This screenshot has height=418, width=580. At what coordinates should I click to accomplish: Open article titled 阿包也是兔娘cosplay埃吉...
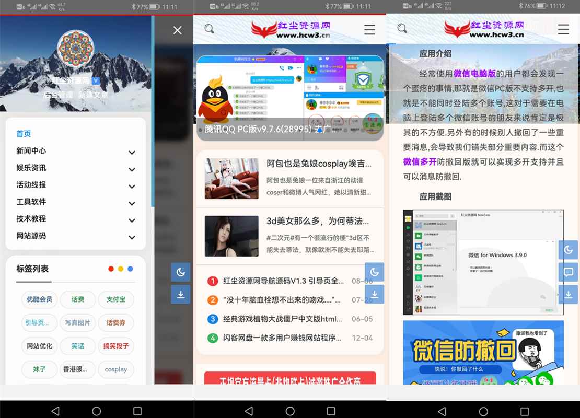click(x=319, y=164)
